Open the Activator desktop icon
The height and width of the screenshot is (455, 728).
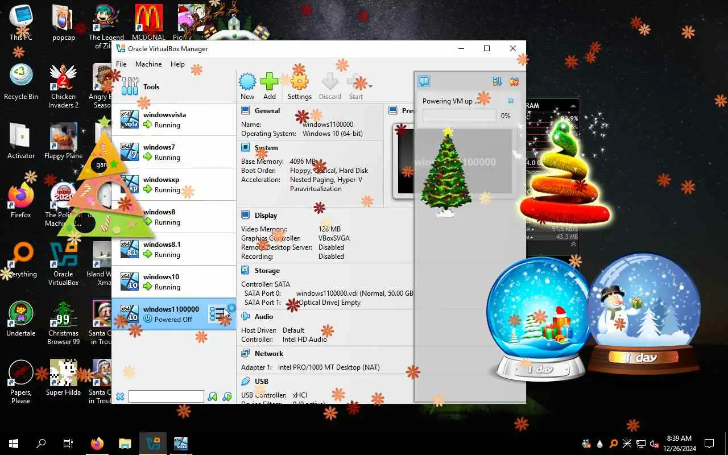21,141
